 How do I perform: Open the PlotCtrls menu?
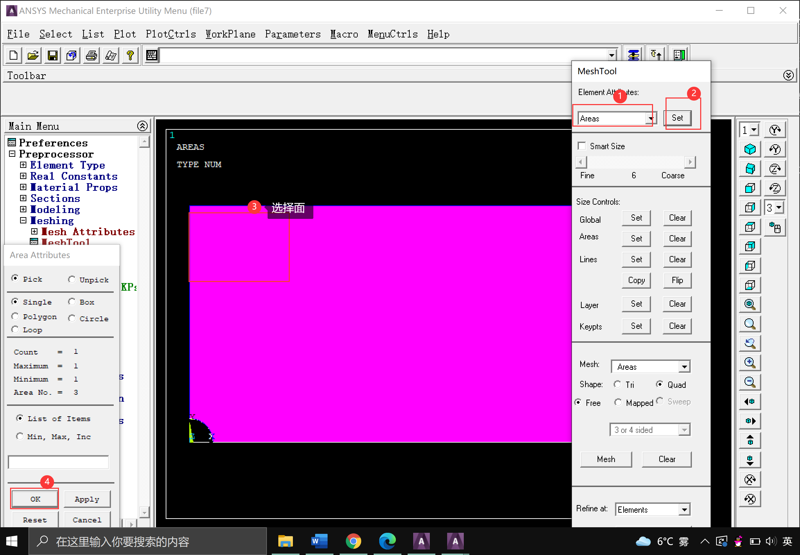tap(171, 34)
